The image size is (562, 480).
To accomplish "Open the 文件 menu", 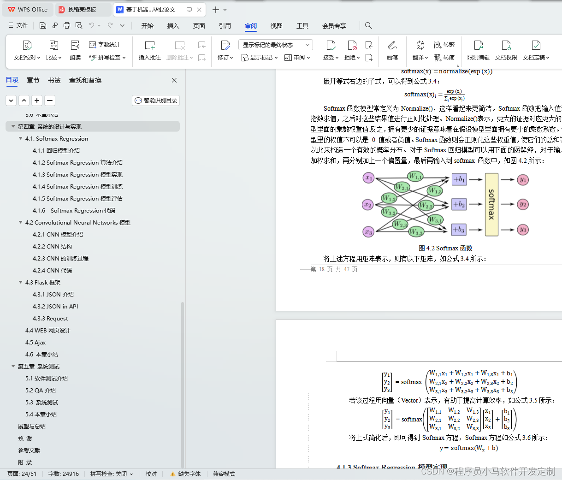I will pos(18,25).
